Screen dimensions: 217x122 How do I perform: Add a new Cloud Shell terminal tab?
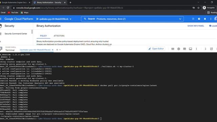tap(57, 50)
